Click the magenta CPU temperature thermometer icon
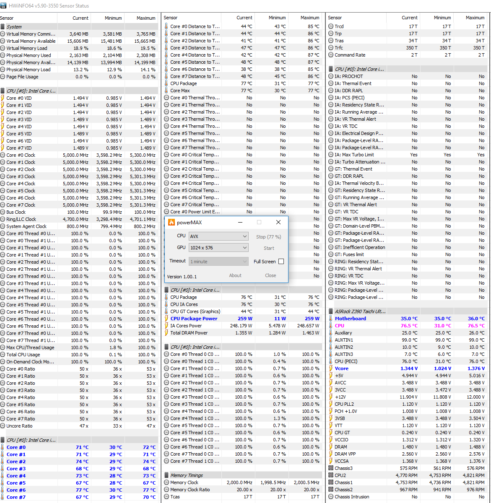 point(331,326)
